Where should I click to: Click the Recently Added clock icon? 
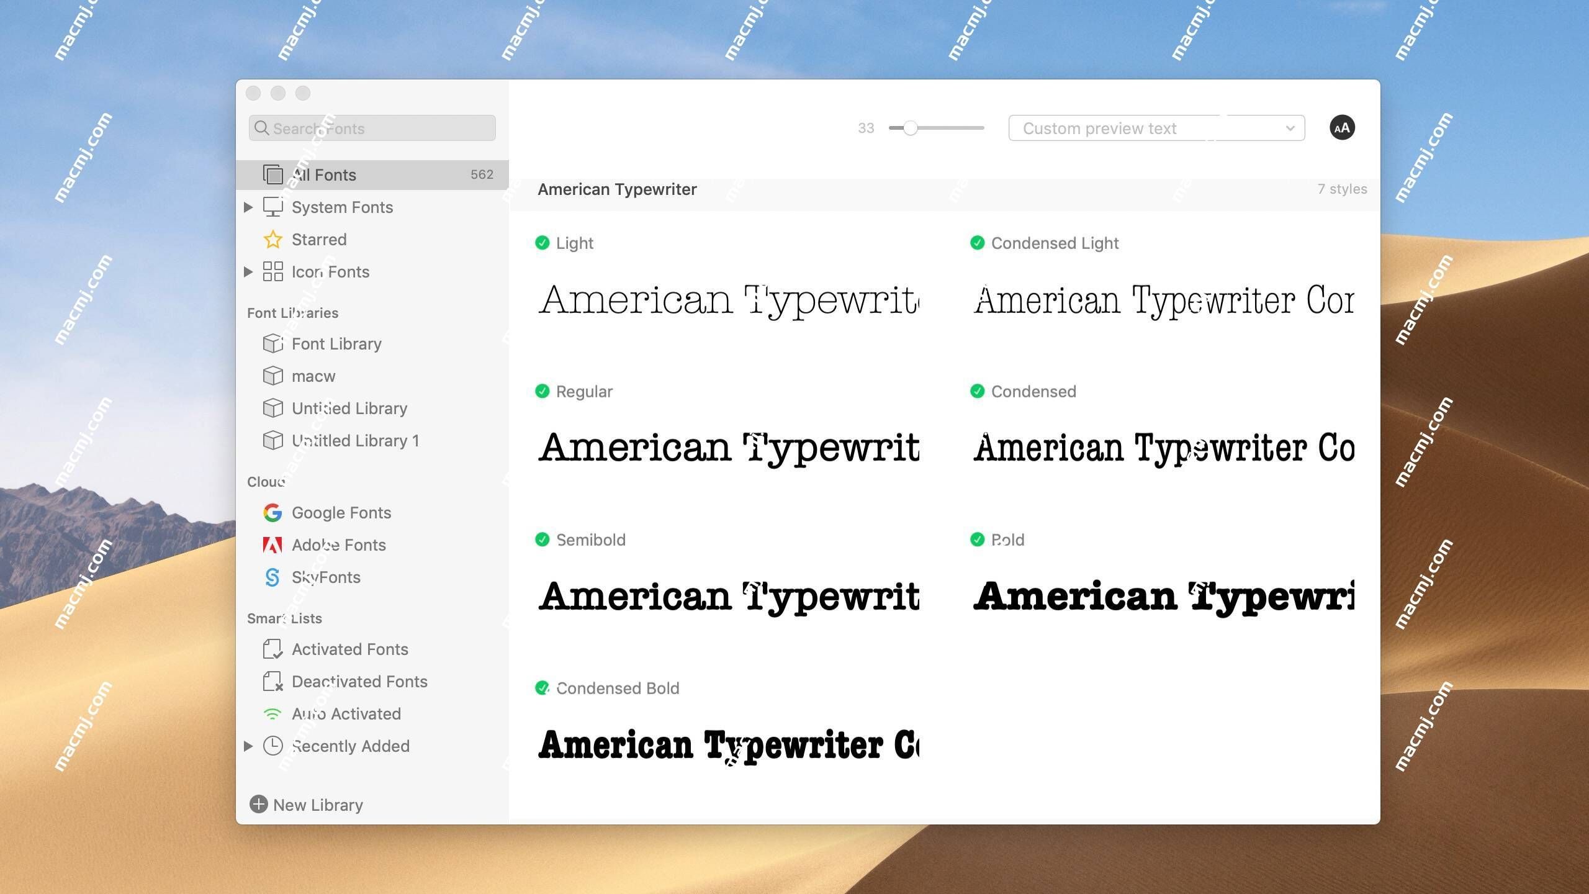pos(273,746)
